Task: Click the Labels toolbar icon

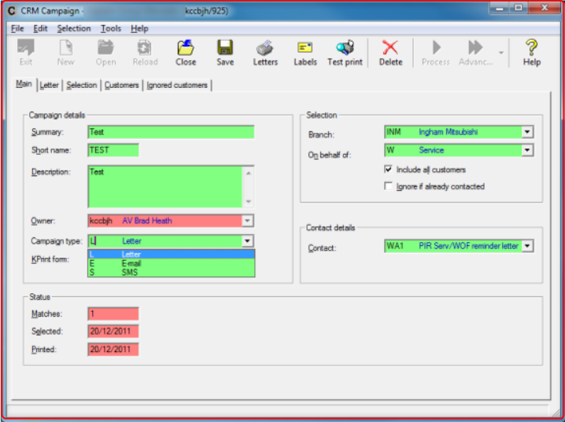Action: pos(305,49)
